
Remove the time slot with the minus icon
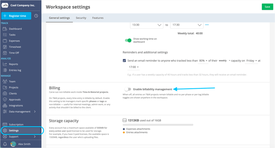[207, 25]
